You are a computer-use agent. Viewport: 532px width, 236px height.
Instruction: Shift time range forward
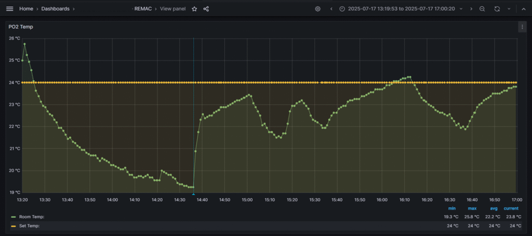471,9
